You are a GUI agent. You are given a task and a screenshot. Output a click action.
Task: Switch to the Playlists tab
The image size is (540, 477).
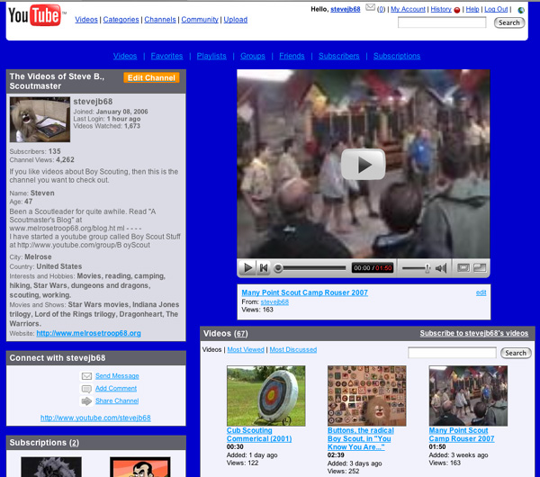[x=211, y=56]
